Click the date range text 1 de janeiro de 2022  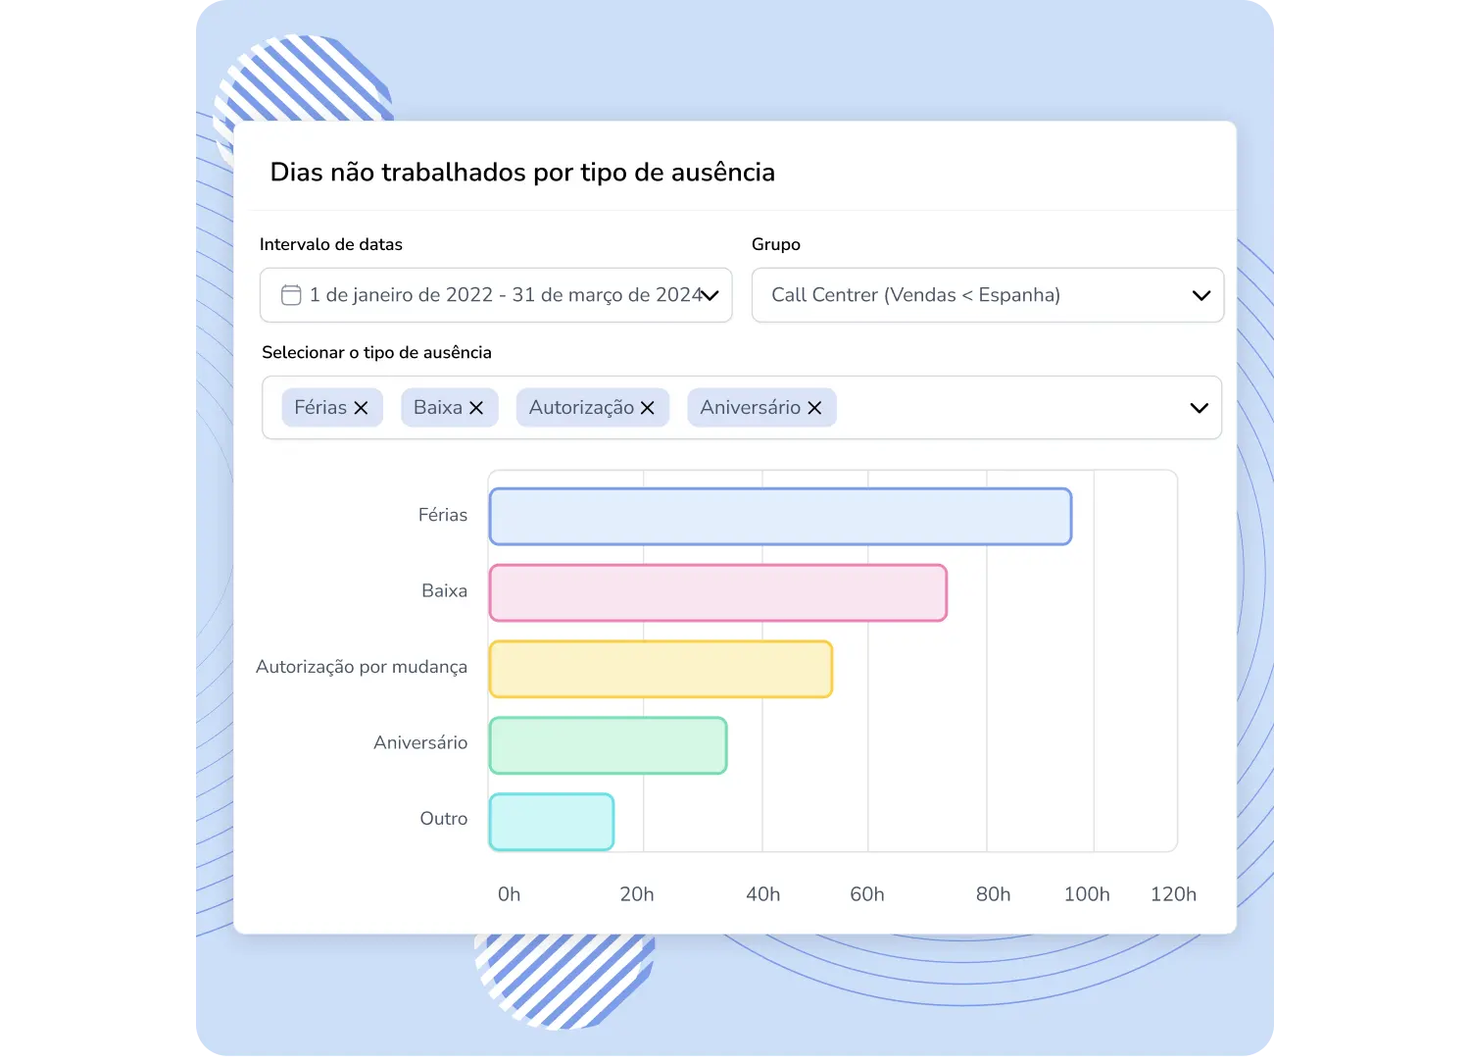coord(402,295)
